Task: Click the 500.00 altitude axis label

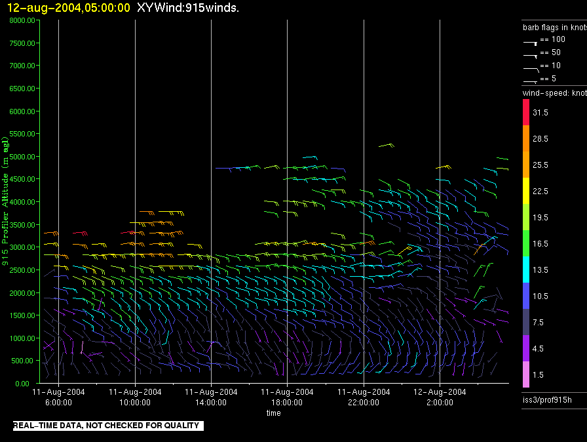Action: [22, 361]
